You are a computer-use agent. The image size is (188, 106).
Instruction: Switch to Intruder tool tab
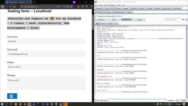point(119,9)
